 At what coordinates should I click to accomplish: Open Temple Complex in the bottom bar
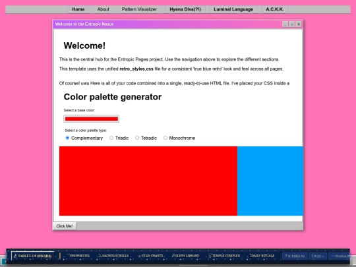click(x=224, y=256)
